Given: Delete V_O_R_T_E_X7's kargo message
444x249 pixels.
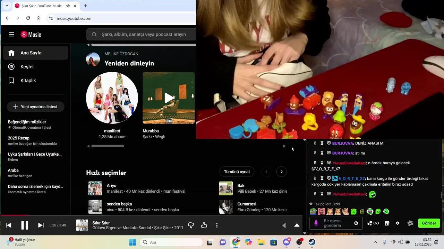Looking at the screenshot, I should pyautogui.click(x=315, y=178).
